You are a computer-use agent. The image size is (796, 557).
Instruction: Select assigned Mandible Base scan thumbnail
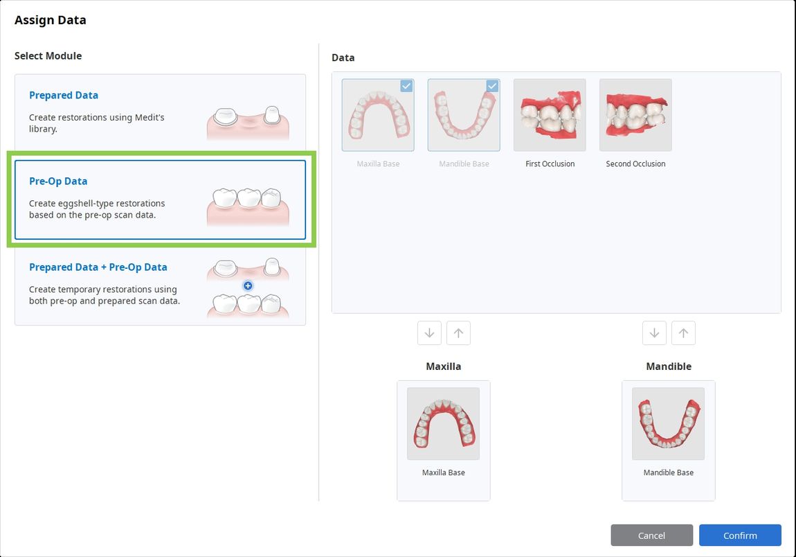click(x=668, y=424)
